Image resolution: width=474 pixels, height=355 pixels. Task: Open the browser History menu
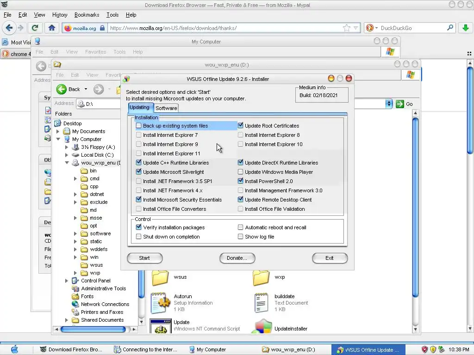pyautogui.click(x=60, y=15)
